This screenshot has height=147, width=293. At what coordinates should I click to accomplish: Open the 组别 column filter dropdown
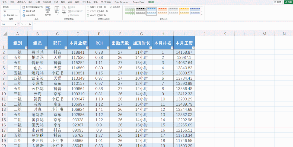(26, 48)
